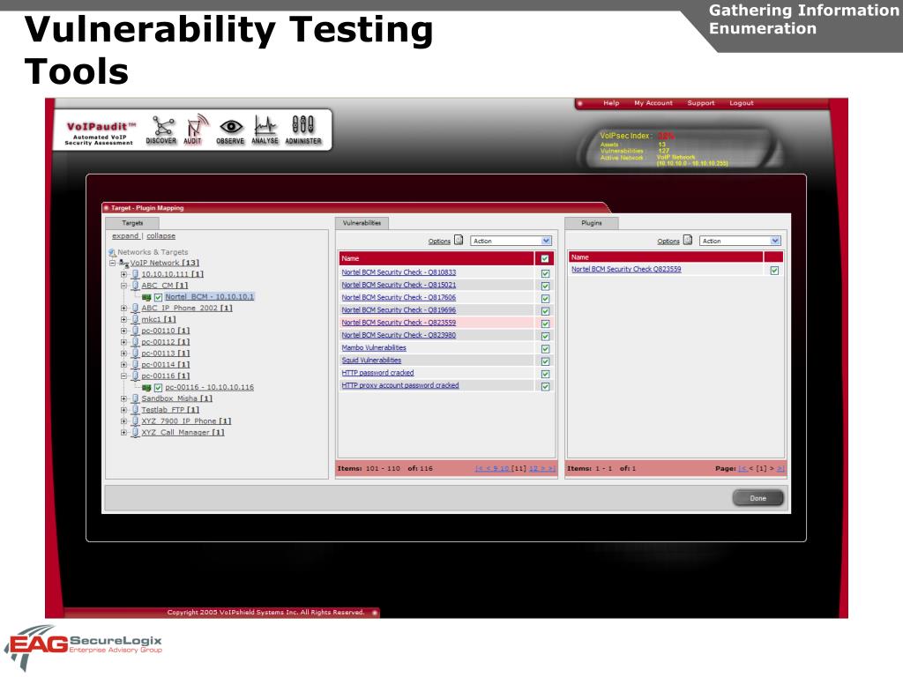
Task: Expand the 10.10.10.111 tree node
Action: [x=123, y=275]
